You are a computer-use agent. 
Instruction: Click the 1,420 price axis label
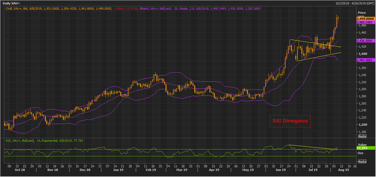pos(362,47)
